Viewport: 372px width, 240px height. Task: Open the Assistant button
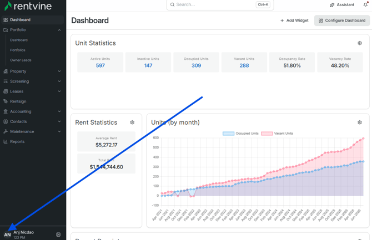[342, 5]
